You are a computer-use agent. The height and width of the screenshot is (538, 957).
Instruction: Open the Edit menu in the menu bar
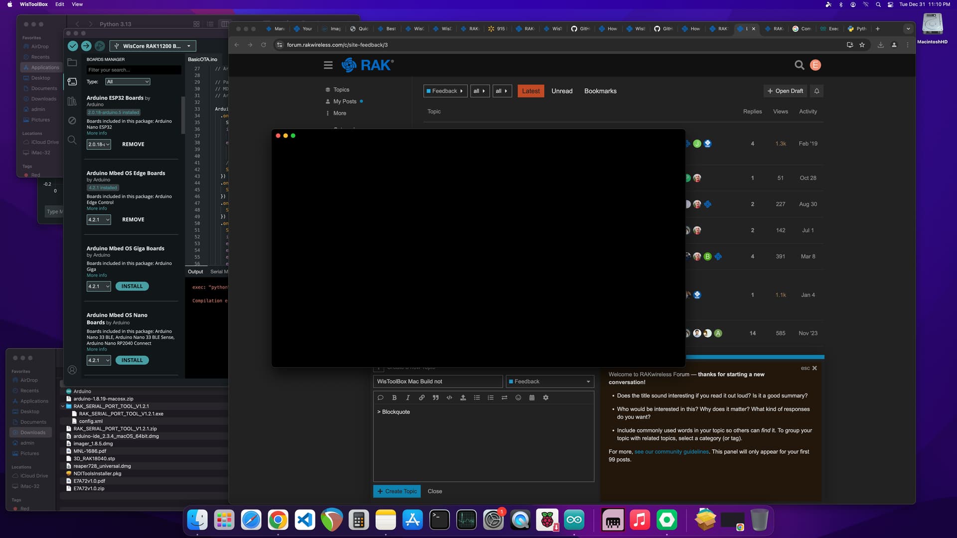tap(60, 4)
